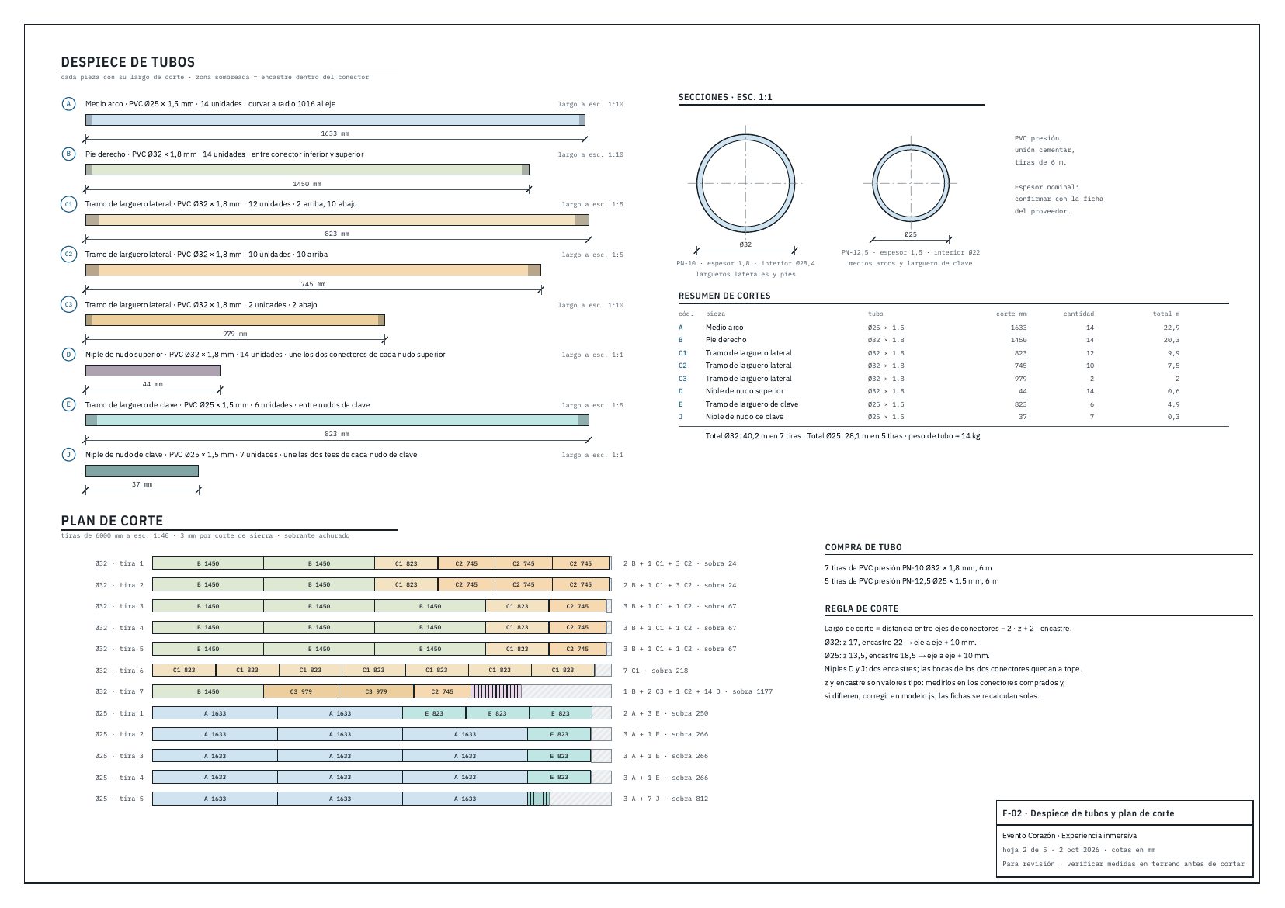This screenshot has width=1285, height=908.
Task: Click the "745 mm" dimension label
Action: point(313,284)
